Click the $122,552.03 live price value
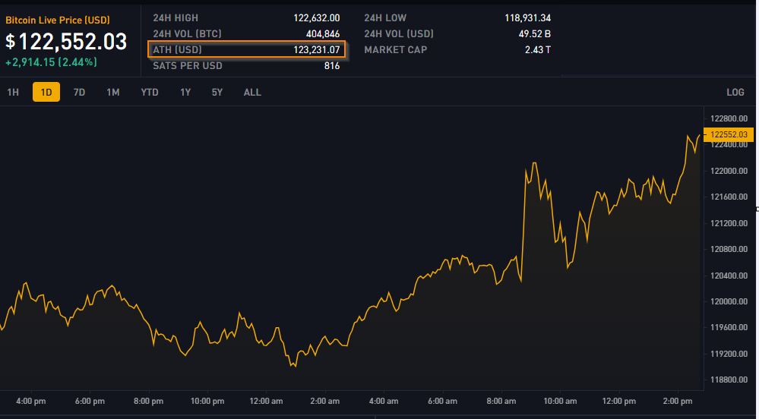The width and height of the screenshot is (759, 419). pyautogui.click(x=66, y=42)
